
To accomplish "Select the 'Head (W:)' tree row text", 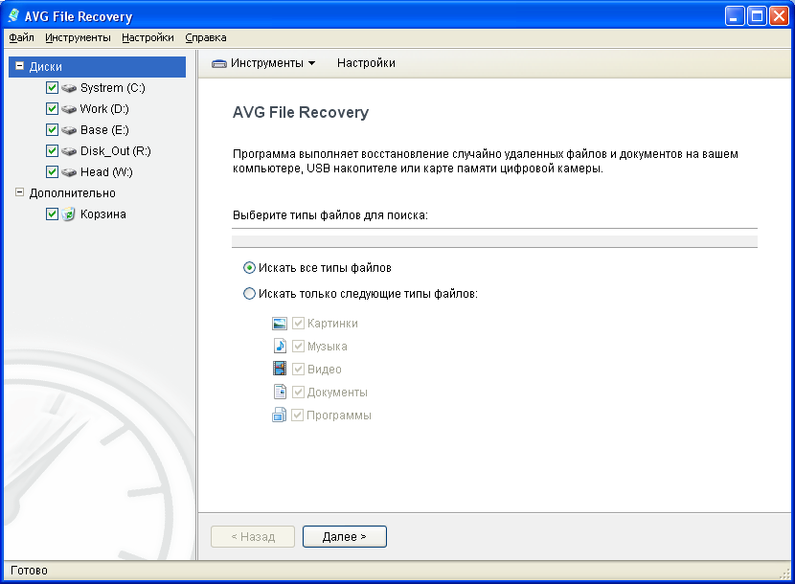I will coord(106,172).
